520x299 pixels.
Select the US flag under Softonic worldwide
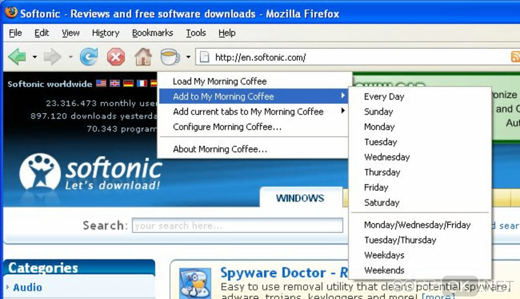(x=101, y=83)
